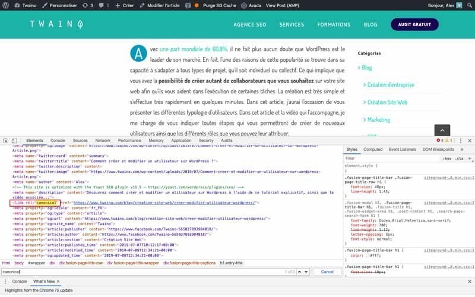
Task: Click the WordPress logo in admin bar
Action: tap(6, 5)
